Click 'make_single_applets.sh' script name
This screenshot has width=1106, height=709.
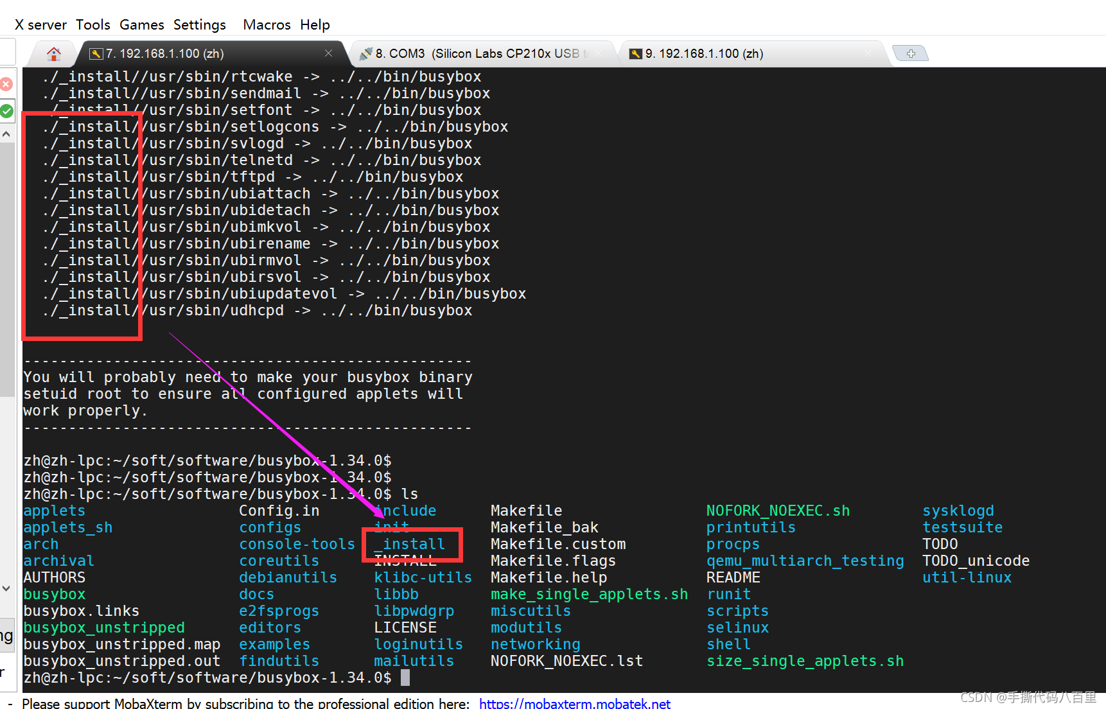[x=589, y=594]
